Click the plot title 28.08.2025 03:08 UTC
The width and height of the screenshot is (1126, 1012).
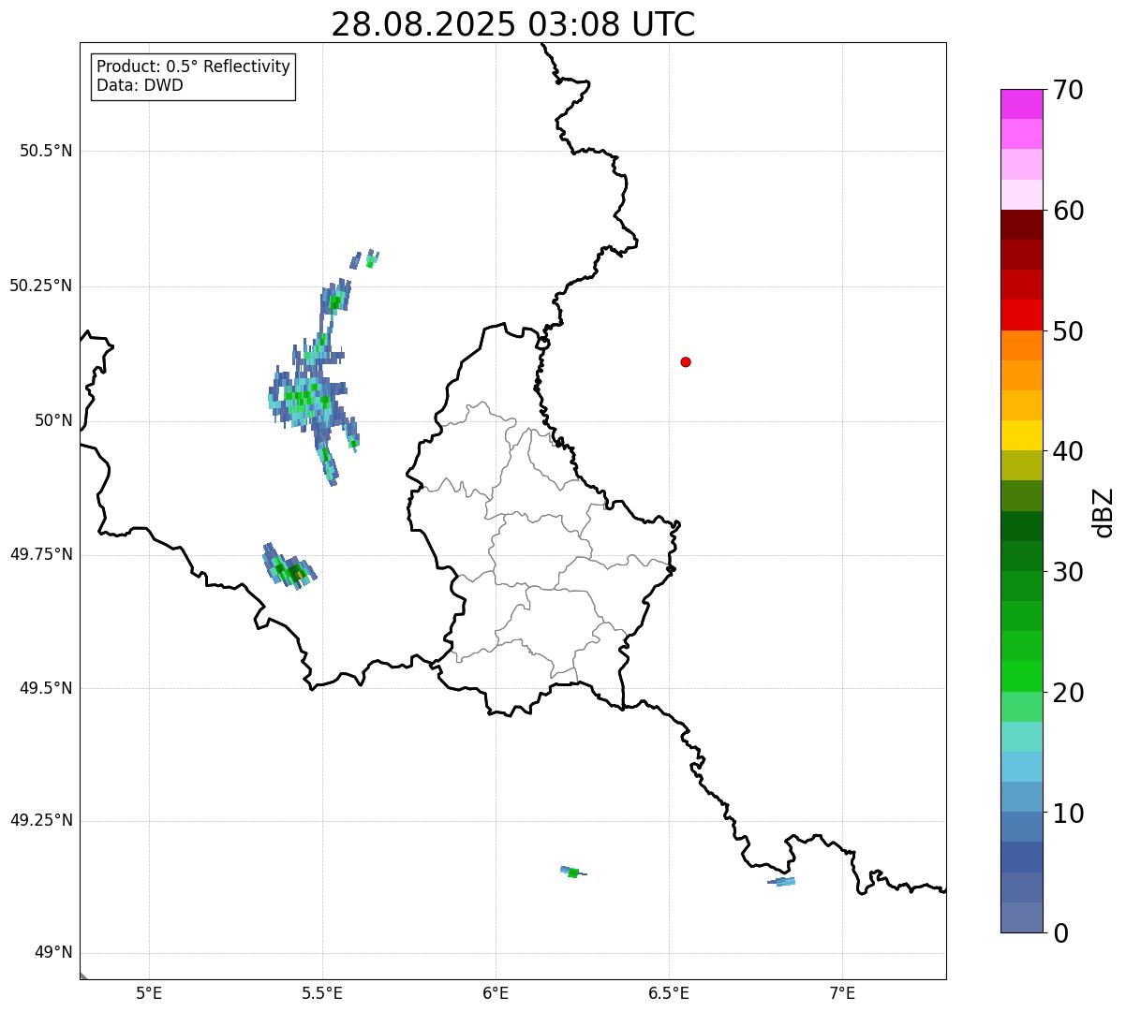tap(513, 24)
